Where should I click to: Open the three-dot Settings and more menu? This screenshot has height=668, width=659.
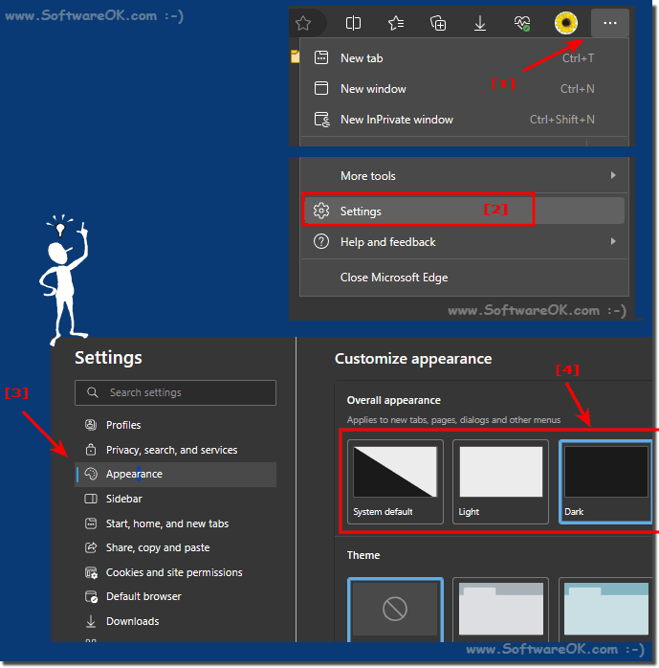point(610,23)
